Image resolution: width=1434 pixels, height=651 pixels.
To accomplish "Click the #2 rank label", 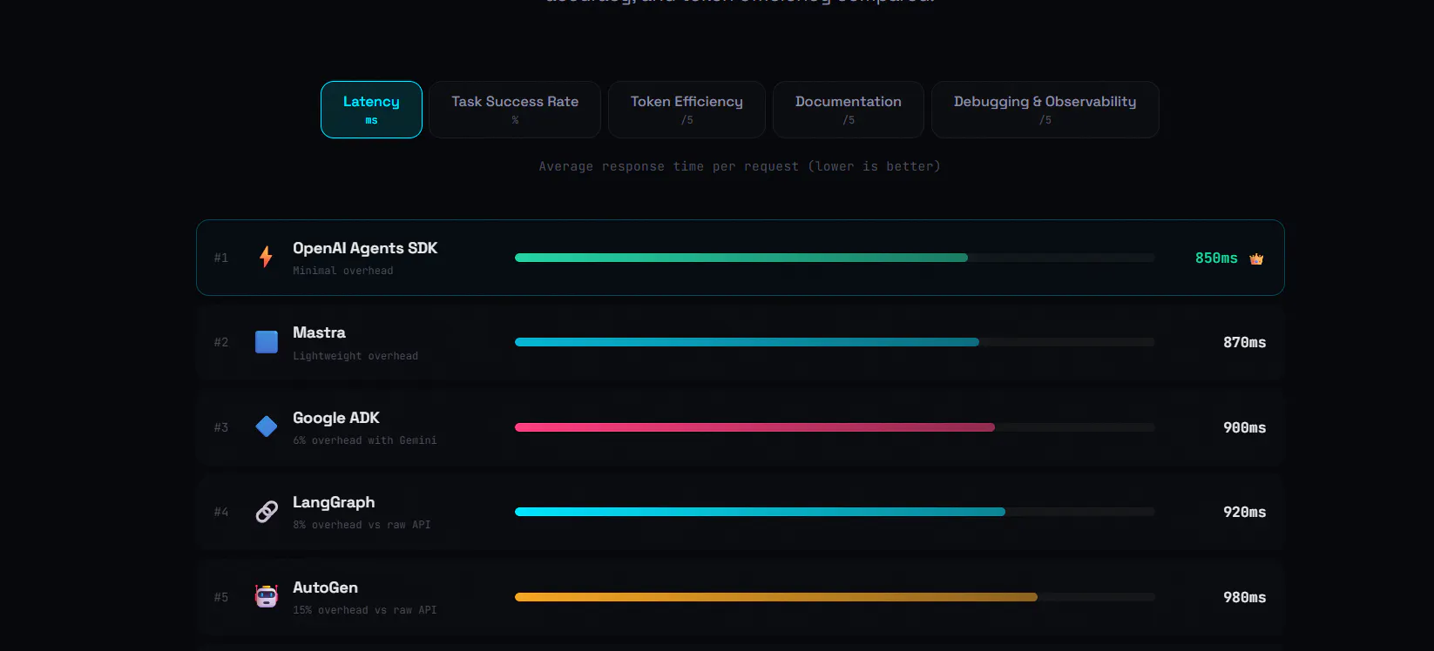I will click(221, 342).
